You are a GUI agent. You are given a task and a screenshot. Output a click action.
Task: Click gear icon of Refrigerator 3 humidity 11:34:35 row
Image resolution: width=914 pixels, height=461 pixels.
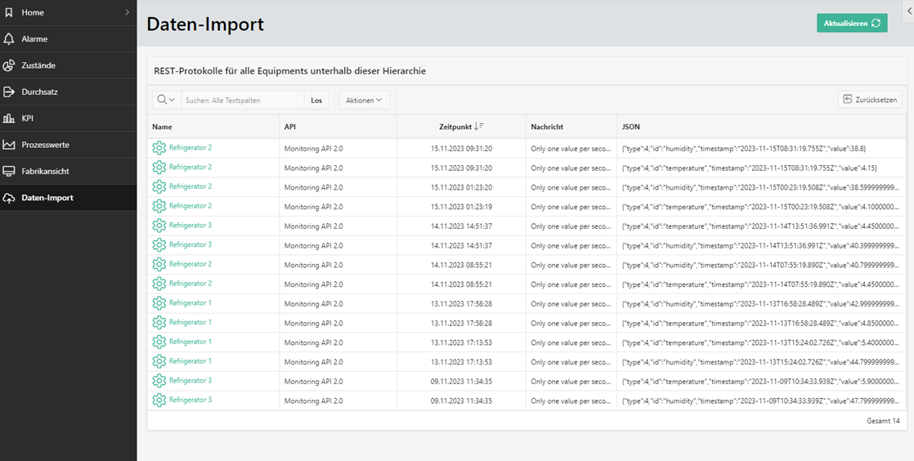tap(159, 401)
